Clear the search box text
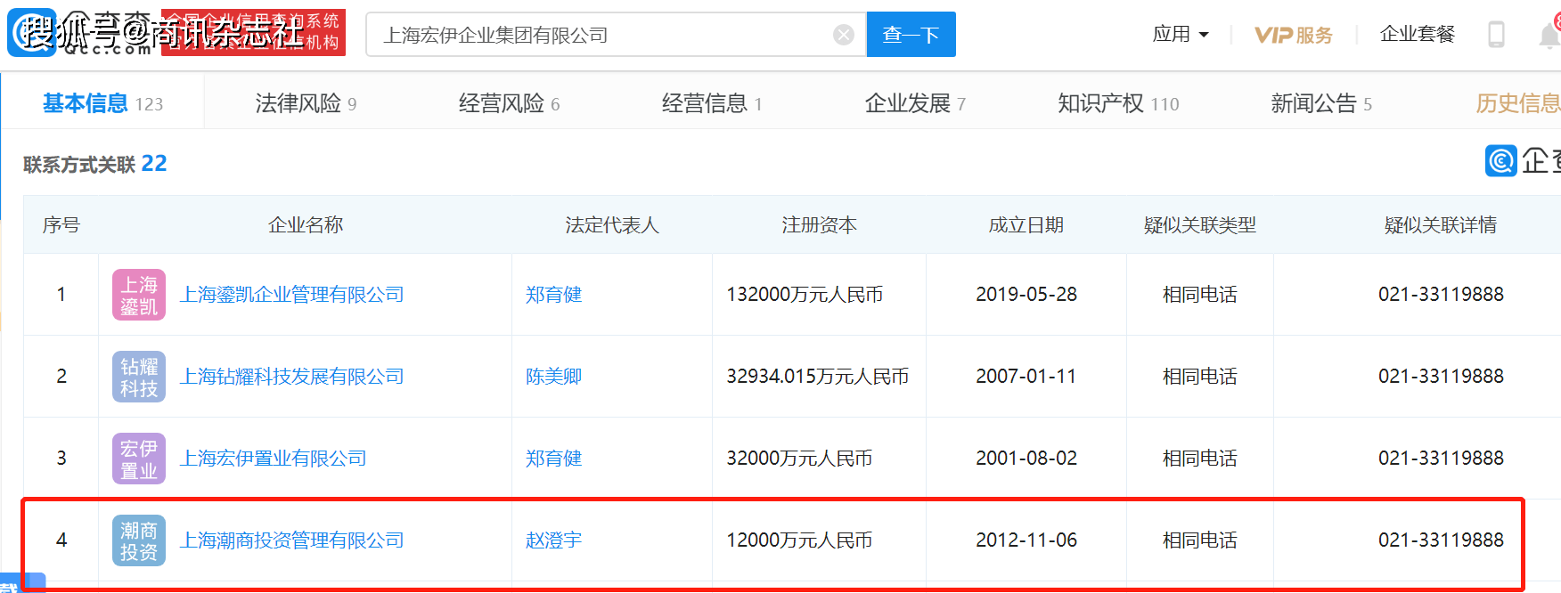Viewport: 1561px width, 593px height. pos(843,35)
